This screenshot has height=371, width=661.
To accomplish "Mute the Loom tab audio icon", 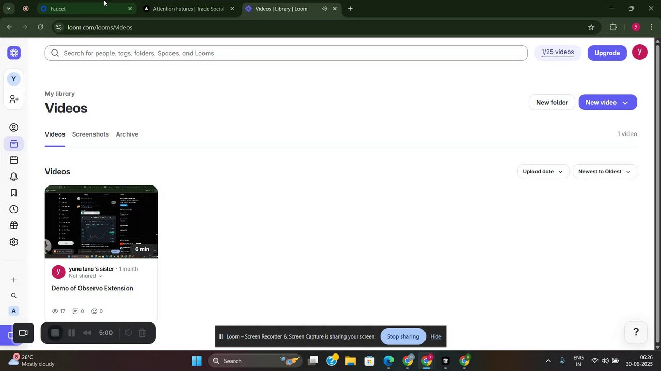I will point(324,9).
